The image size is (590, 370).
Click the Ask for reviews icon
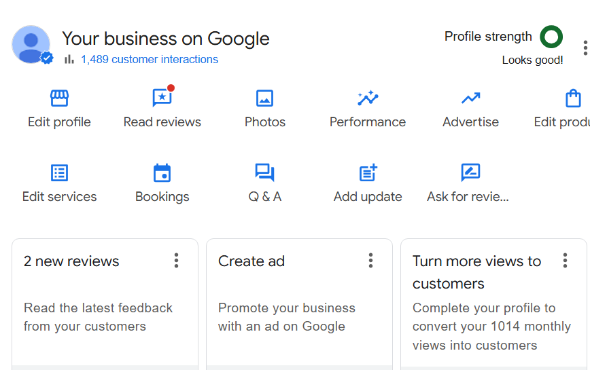pyautogui.click(x=470, y=173)
